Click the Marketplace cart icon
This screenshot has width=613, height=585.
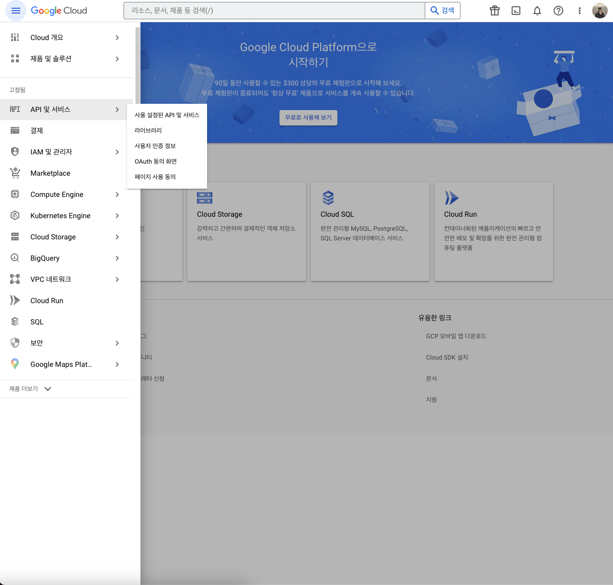point(15,173)
